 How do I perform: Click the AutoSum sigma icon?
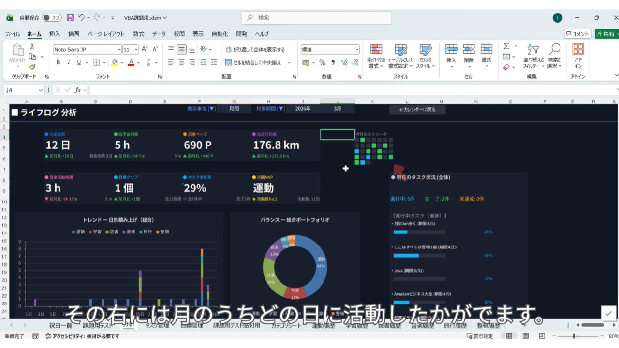tap(506, 46)
